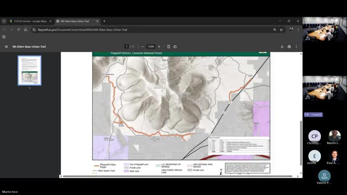Select Paul A.'s participant video tile
The image size is (347, 195).
coord(335,156)
